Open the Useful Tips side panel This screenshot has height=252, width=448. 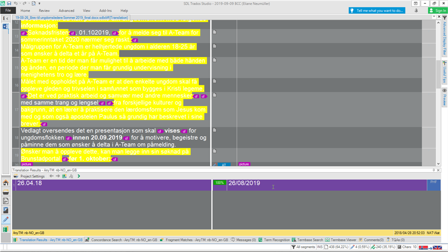tap(445, 72)
